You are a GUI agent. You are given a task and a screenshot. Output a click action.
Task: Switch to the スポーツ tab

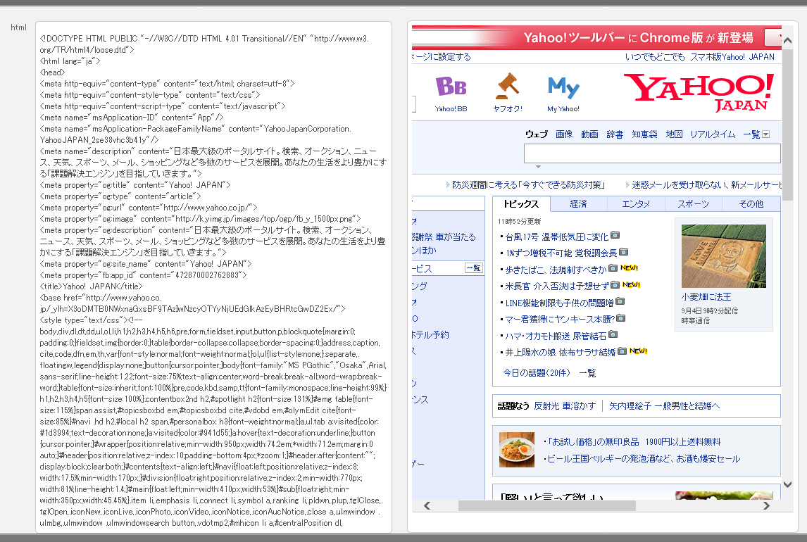coord(693,204)
